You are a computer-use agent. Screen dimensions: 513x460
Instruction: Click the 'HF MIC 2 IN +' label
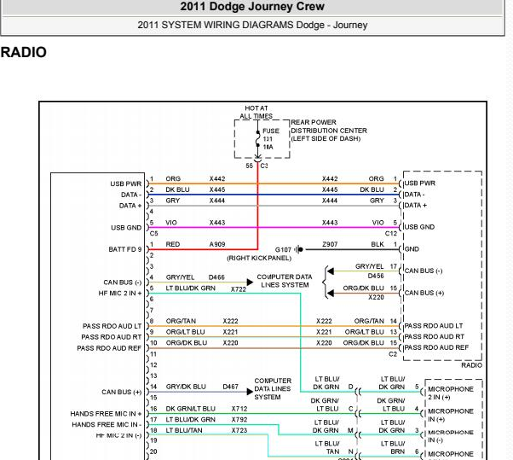pyautogui.click(x=120, y=294)
